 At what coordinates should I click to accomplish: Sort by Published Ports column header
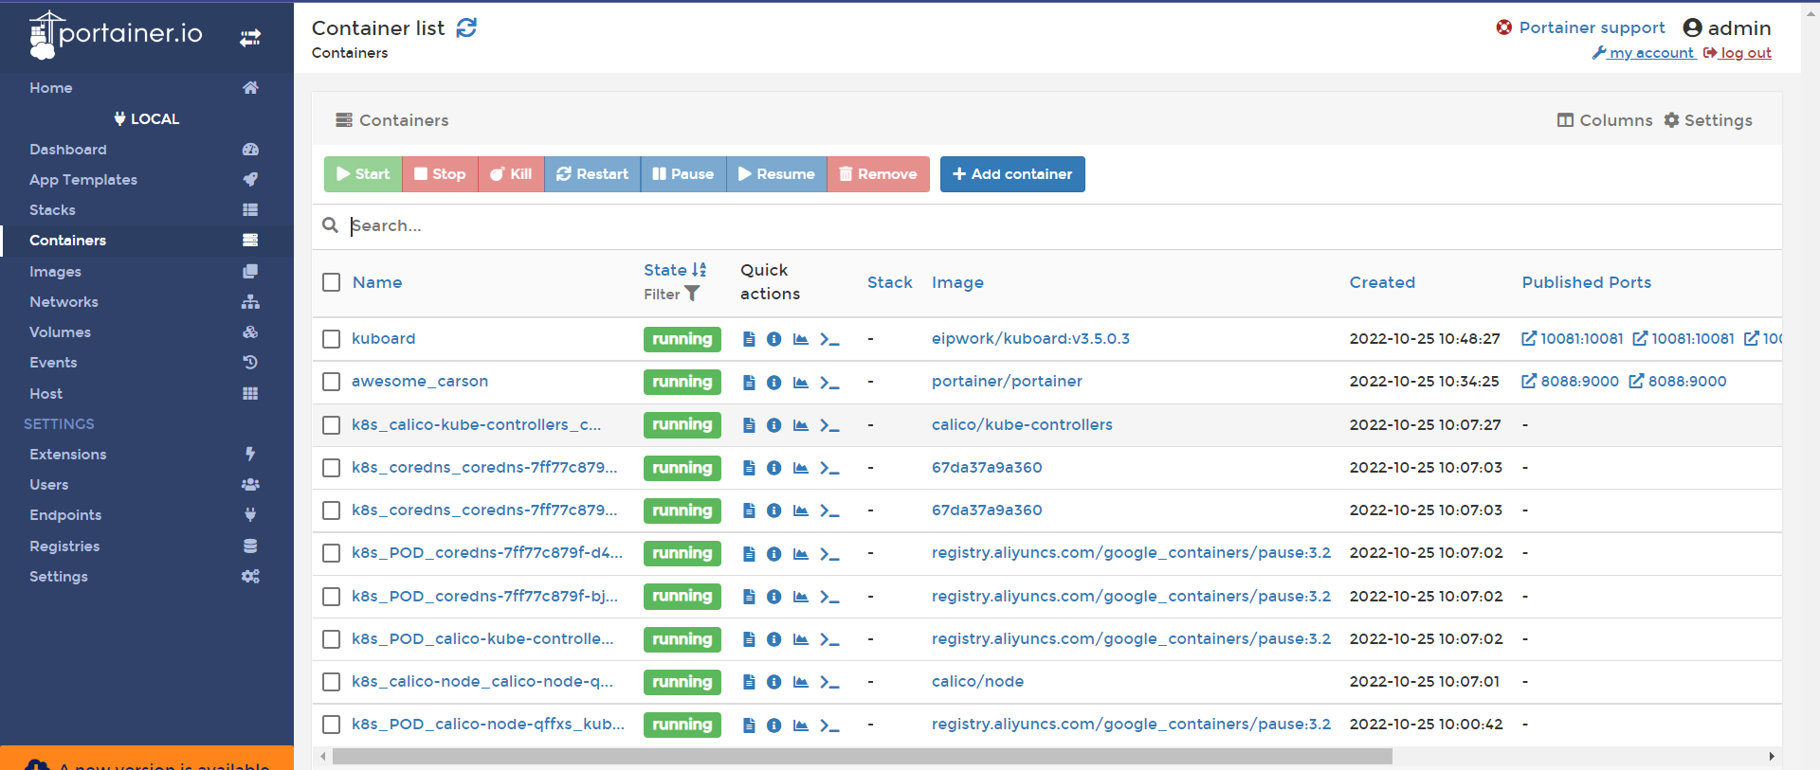coord(1587,282)
